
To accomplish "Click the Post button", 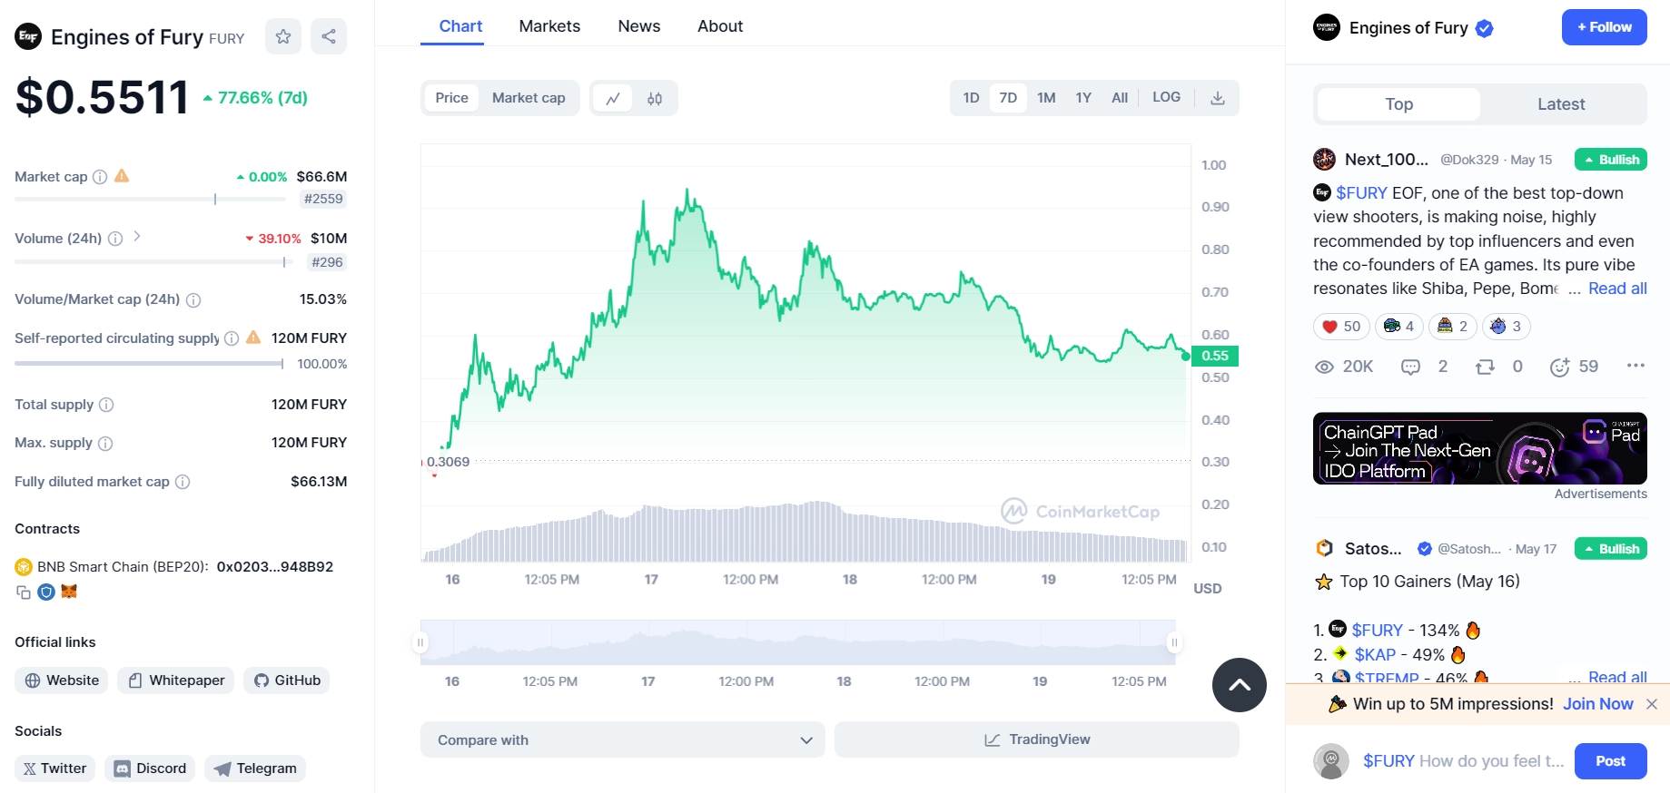I will 1610,761.
